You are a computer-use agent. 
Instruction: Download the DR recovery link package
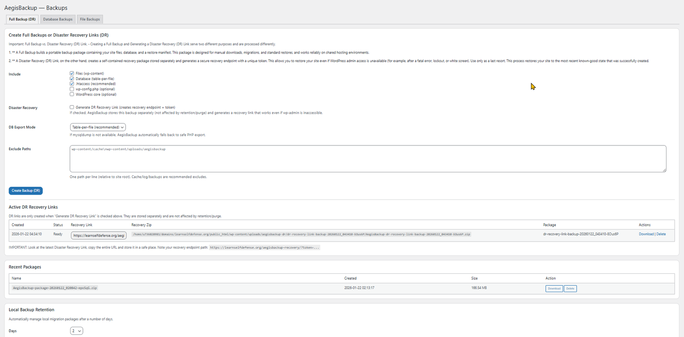pyautogui.click(x=646, y=234)
